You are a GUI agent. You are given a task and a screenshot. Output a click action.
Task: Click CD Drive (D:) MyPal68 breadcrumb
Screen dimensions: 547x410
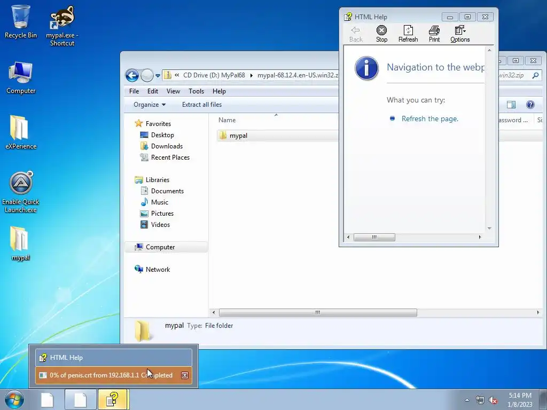pos(214,75)
